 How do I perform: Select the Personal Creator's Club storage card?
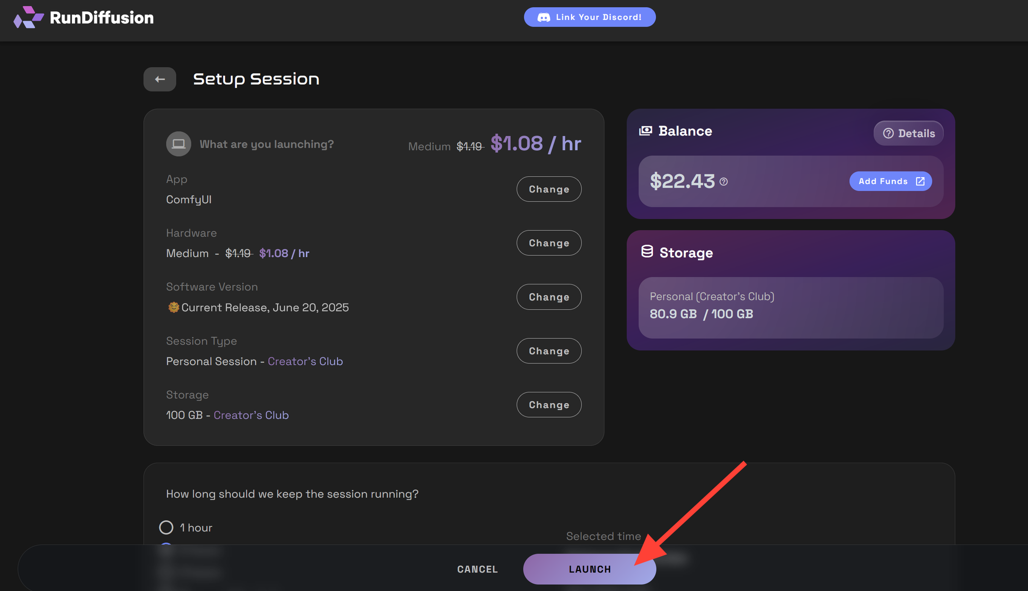(x=791, y=308)
